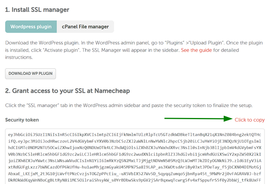This screenshot has height=184, width=271.
Task: Click the green arrow pointing to copy
Action: point(198,119)
